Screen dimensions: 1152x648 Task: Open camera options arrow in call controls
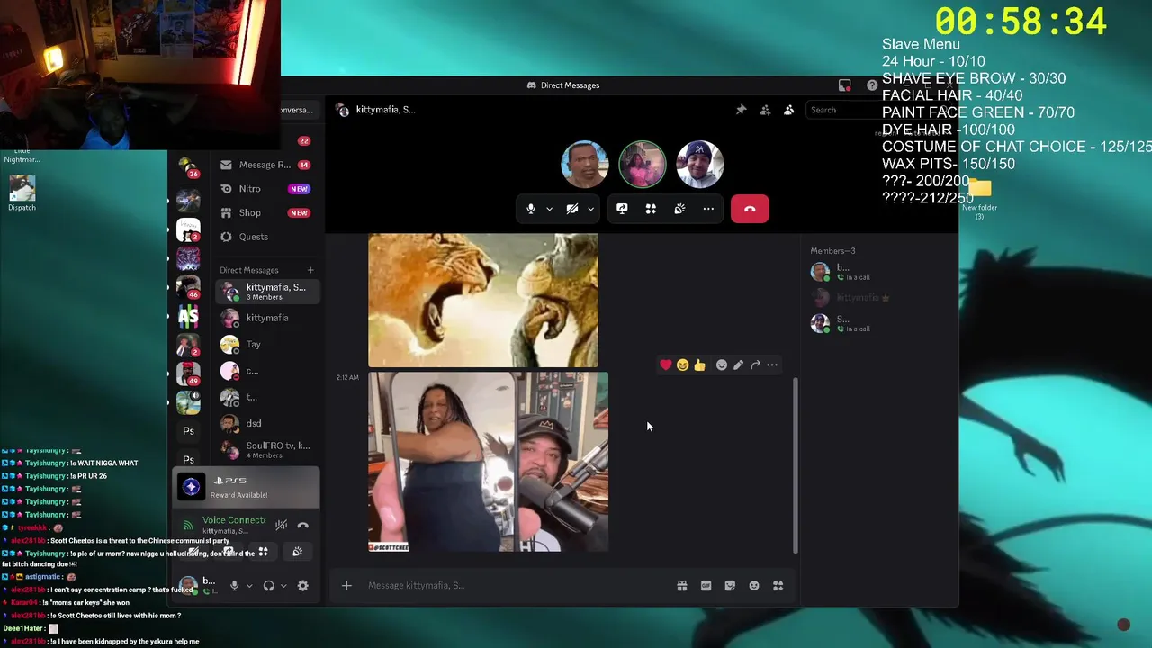coord(590,209)
